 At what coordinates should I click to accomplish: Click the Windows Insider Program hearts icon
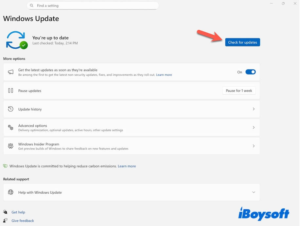tap(10, 146)
